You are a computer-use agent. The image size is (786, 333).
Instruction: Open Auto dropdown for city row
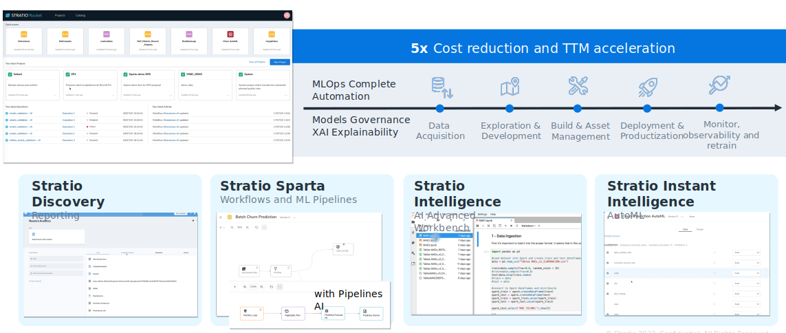tap(746, 283)
